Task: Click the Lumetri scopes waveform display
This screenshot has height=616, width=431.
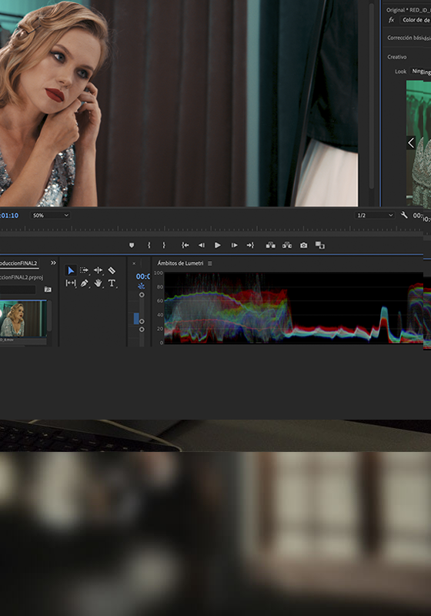Action: 293,308
